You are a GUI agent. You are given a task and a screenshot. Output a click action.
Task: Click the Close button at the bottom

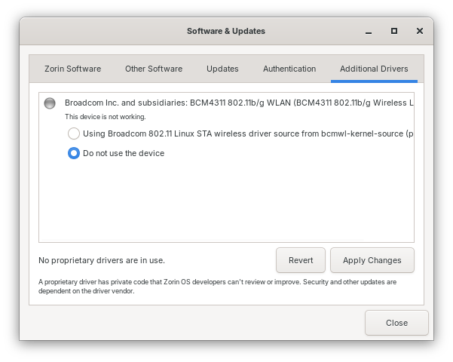click(396, 323)
